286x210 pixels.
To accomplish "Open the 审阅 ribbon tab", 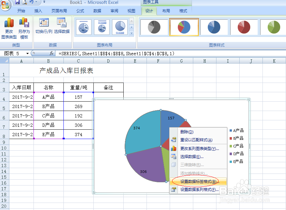I will coord(114,11).
